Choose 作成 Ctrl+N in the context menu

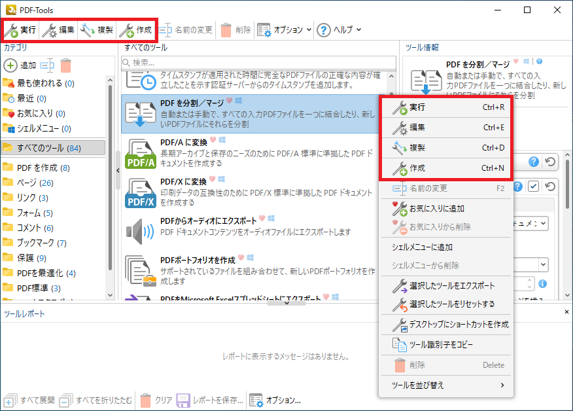[446, 168]
